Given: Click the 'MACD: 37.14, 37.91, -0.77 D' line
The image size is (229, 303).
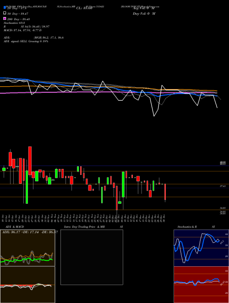Looking at the screenshot, I should click(x=22, y=30).
